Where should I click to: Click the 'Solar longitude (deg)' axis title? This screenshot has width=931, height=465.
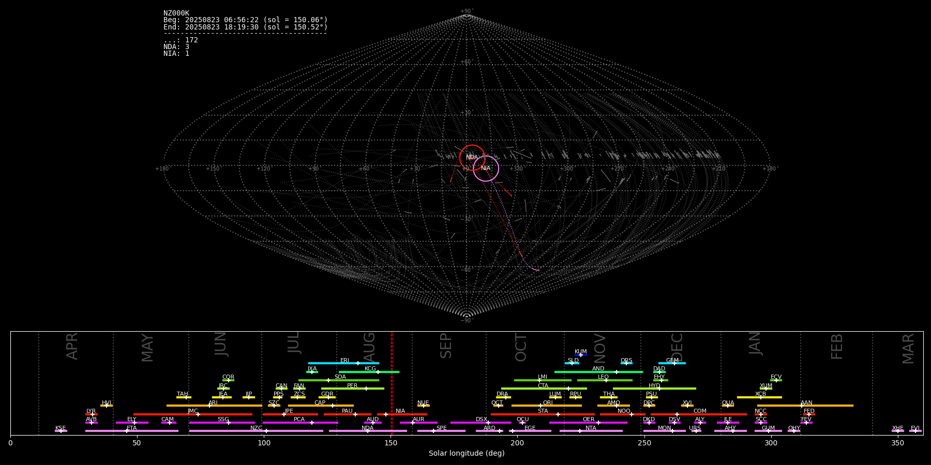coord(467,453)
